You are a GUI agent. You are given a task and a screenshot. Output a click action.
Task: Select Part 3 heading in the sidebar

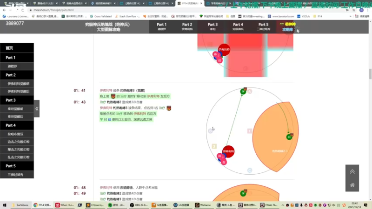click(17, 100)
